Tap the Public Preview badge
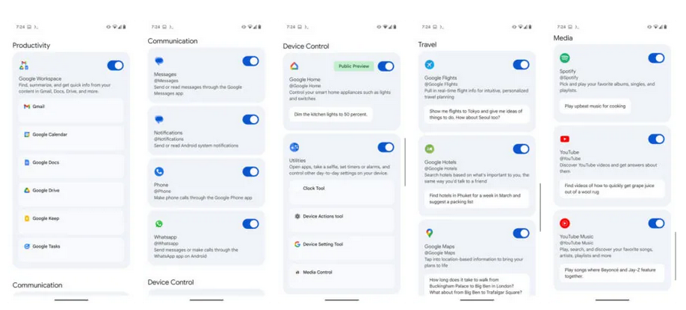Screen dimensions: 686x310 click(x=353, y=66)
